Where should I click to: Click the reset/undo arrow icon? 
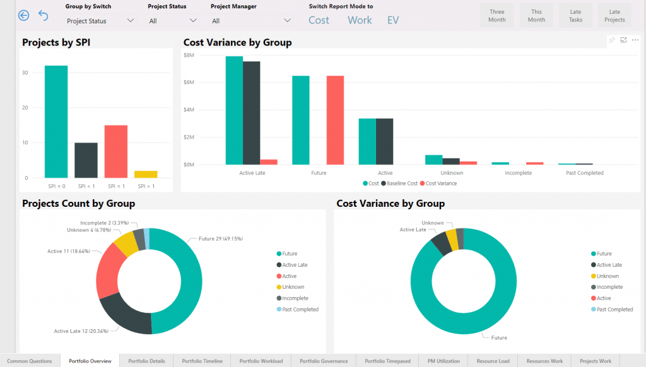coord(42,15)
